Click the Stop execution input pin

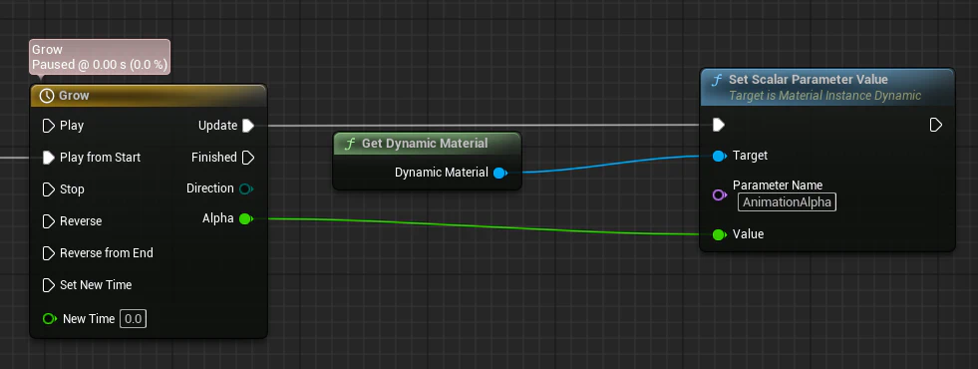tap(48, 189)
